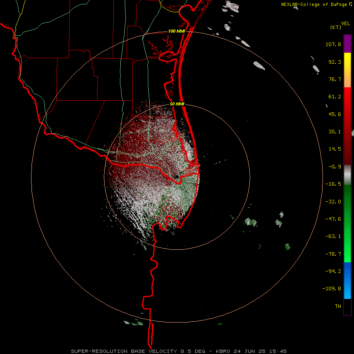Click the 14.5 legend value

click(335, 149)
